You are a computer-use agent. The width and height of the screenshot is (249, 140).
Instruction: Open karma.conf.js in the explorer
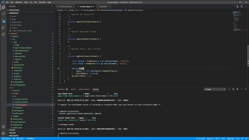pos(18,119)
